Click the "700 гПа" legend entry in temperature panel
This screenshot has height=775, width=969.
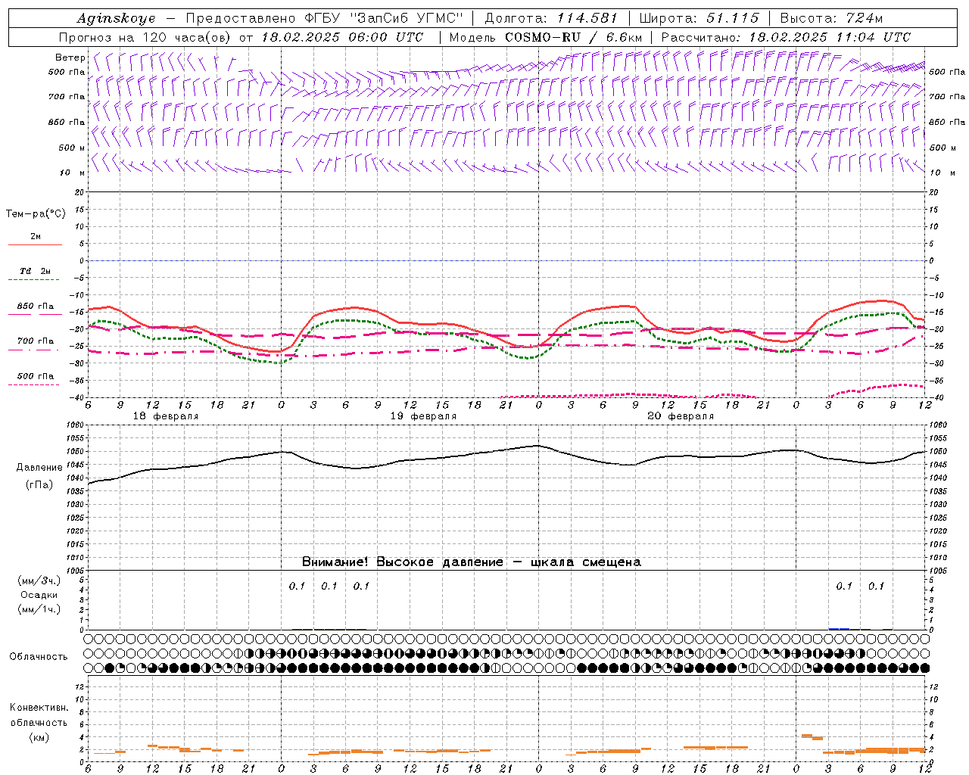click(36, 341)
